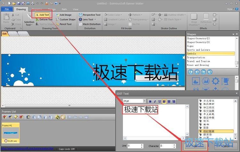Open the Style dropdown menu
Screen dimensions: 240x152
coord(230,9)
